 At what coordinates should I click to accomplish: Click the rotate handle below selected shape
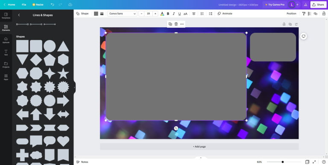(x=176, y=128)
